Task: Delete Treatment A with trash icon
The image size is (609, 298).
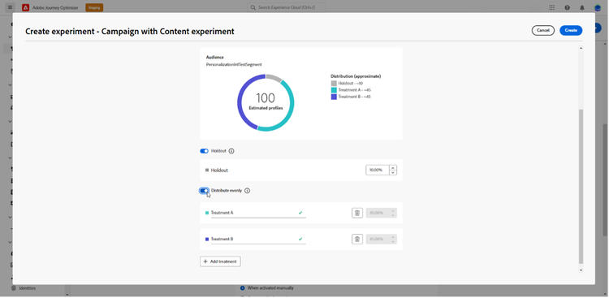Action: pos(357,213)
